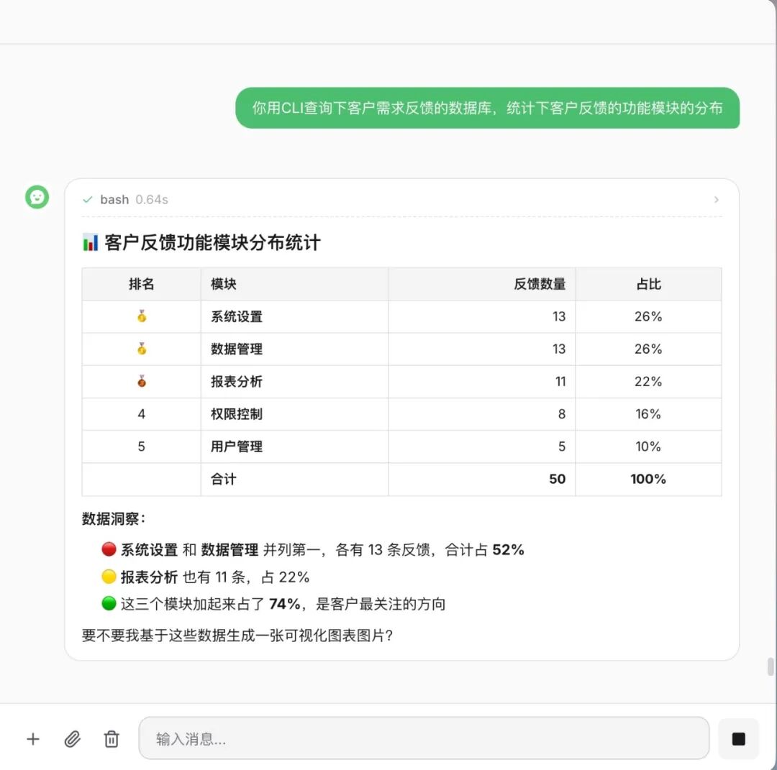Clear the chat with the trash icon
777x770 pixels.
(112, 739)
